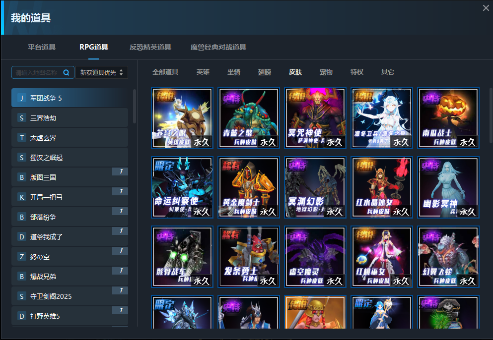Screen dimensions: 493x340
Task: Select the 部落纷争 map entry
Action: point(70,217)
